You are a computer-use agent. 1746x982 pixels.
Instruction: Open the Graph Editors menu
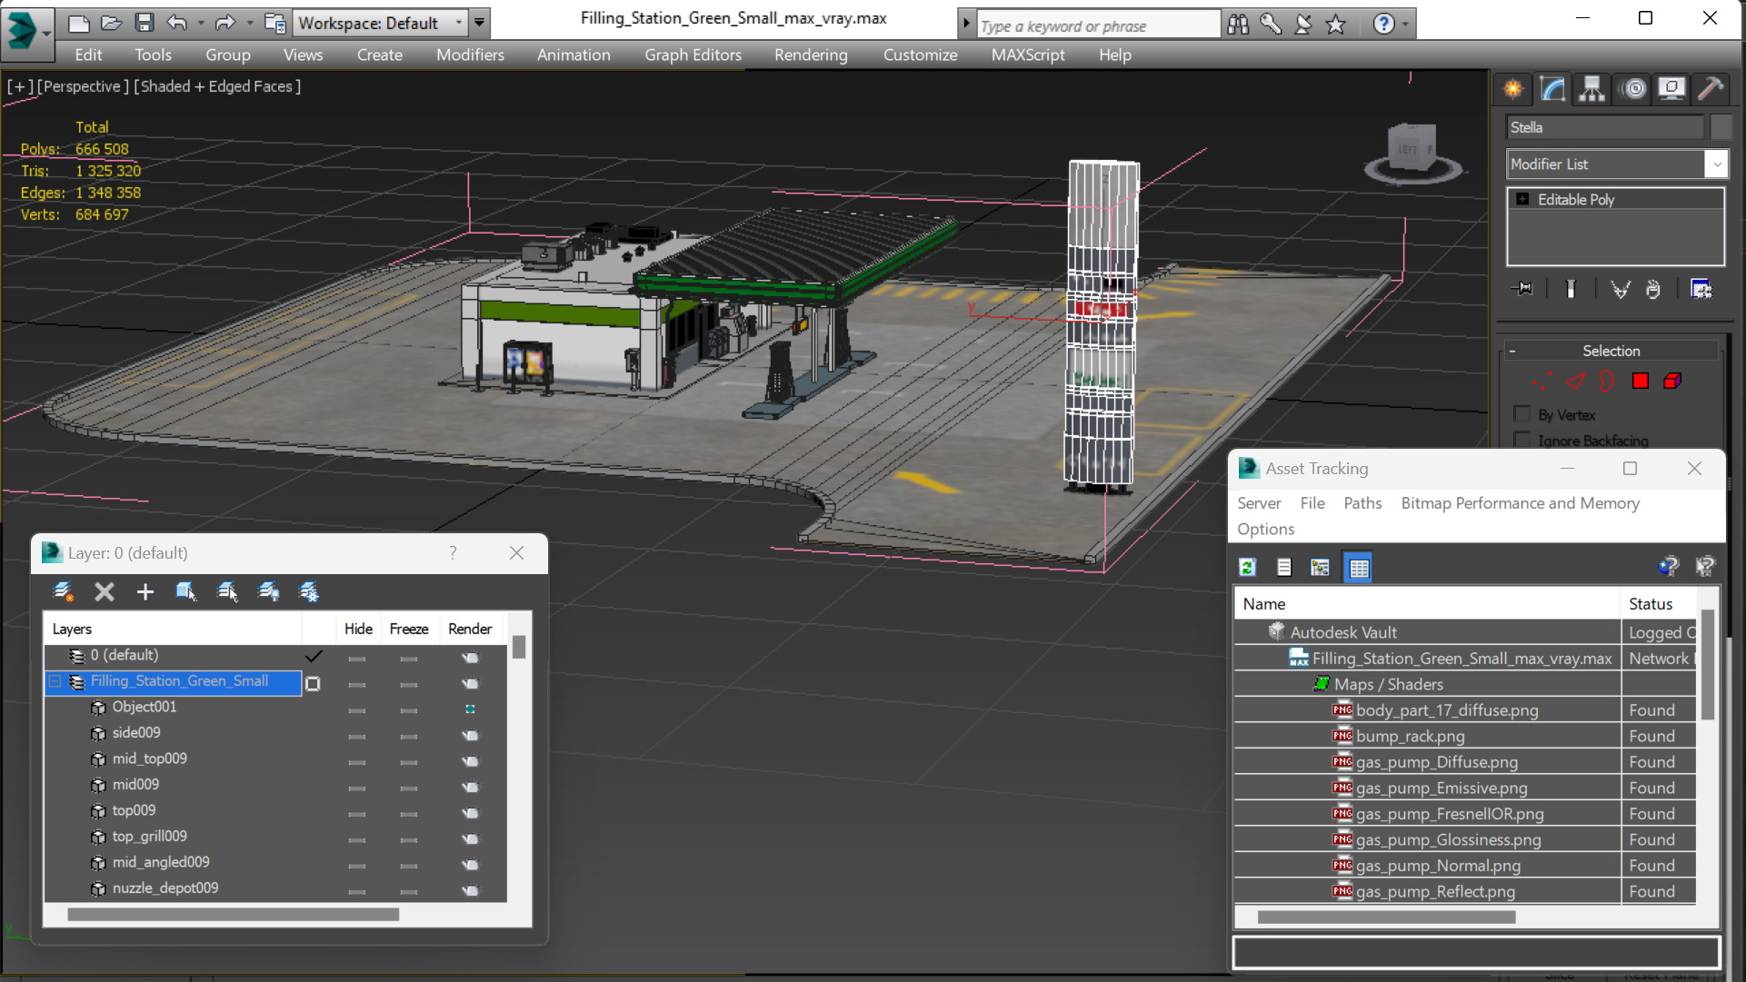(693, 55)
